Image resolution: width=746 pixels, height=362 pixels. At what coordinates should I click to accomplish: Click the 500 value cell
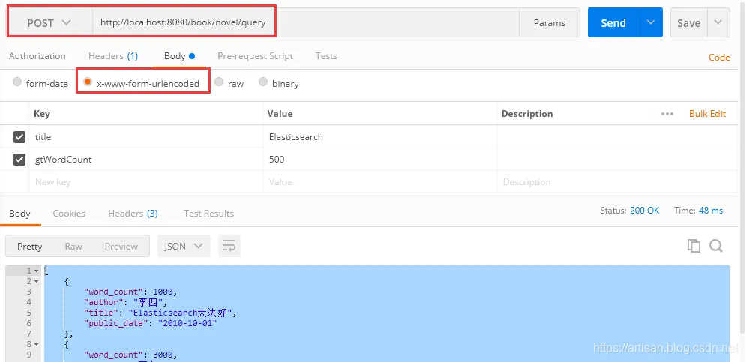click(380, 160)
